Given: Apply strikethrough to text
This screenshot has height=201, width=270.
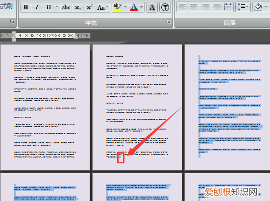Looking at the screenshot, I should click(66, 7).
